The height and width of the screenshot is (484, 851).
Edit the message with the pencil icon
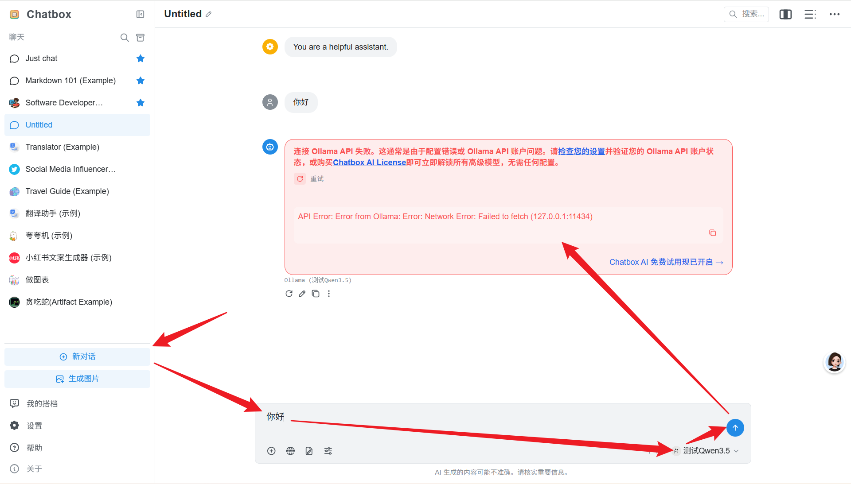pyautogui.click(x=302, y=294)
